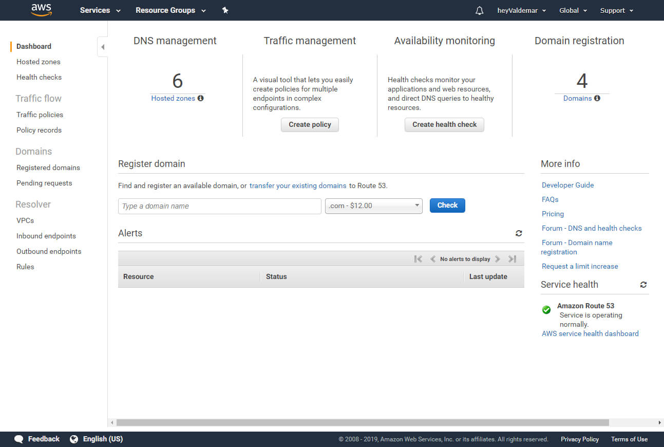This screenshot has width=664, height=447.
Task: Click info icon next to Hosted zones
Action: pyautogui.click(x=201, y=98)
